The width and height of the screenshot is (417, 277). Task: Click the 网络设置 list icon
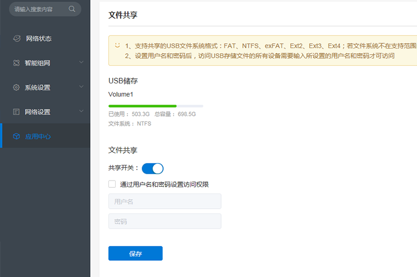coord(16,112)
